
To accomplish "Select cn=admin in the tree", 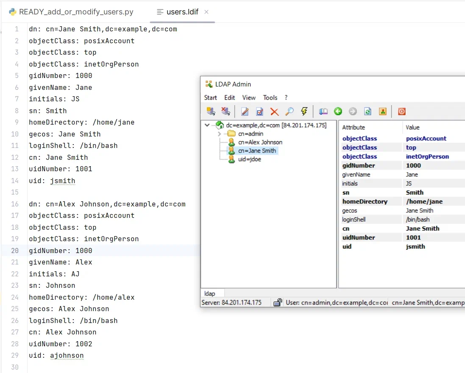I will 251,134.
